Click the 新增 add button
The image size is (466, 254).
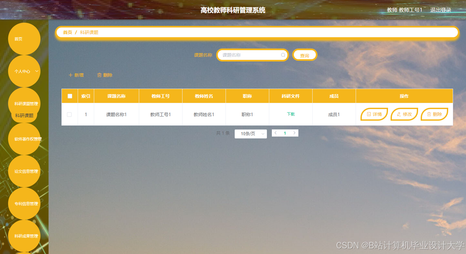point(76,75)
